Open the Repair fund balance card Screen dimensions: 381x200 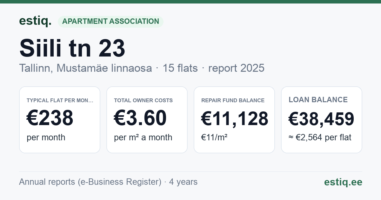click(x=234, y=120)
